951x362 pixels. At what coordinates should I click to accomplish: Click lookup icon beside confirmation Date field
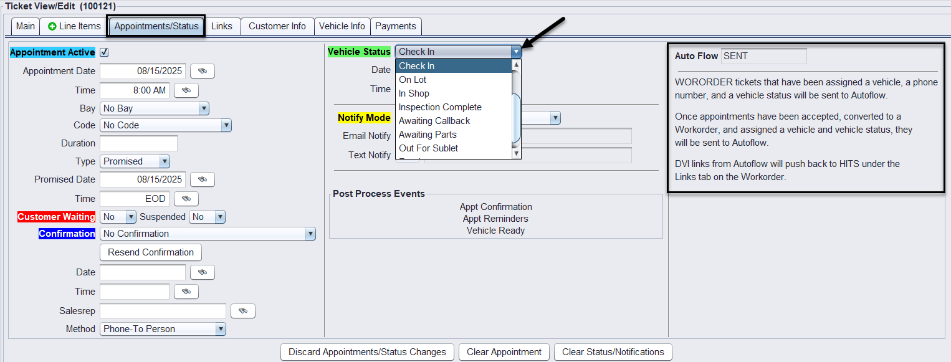point(202,272)
